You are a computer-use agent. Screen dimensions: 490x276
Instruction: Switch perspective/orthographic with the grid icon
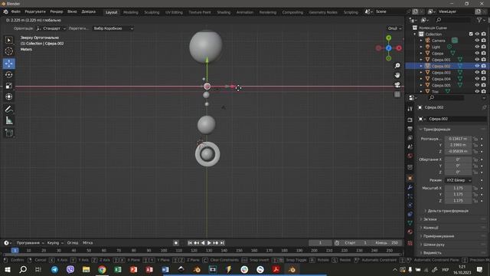397,94
